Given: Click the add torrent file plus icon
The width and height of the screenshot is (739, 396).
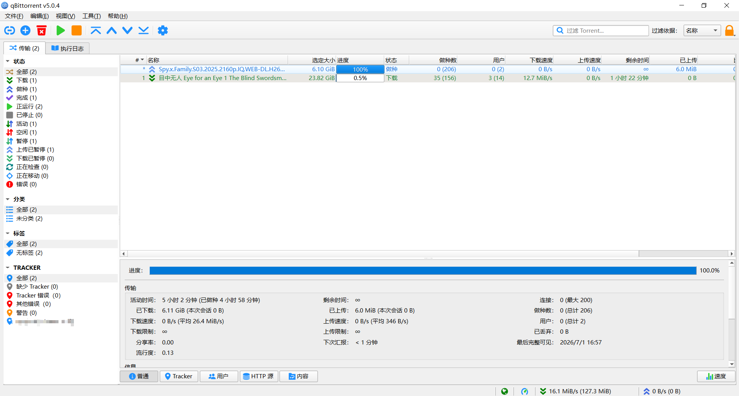Looking at the screenshot, I should pyautogui.click(x=25, y=30).
